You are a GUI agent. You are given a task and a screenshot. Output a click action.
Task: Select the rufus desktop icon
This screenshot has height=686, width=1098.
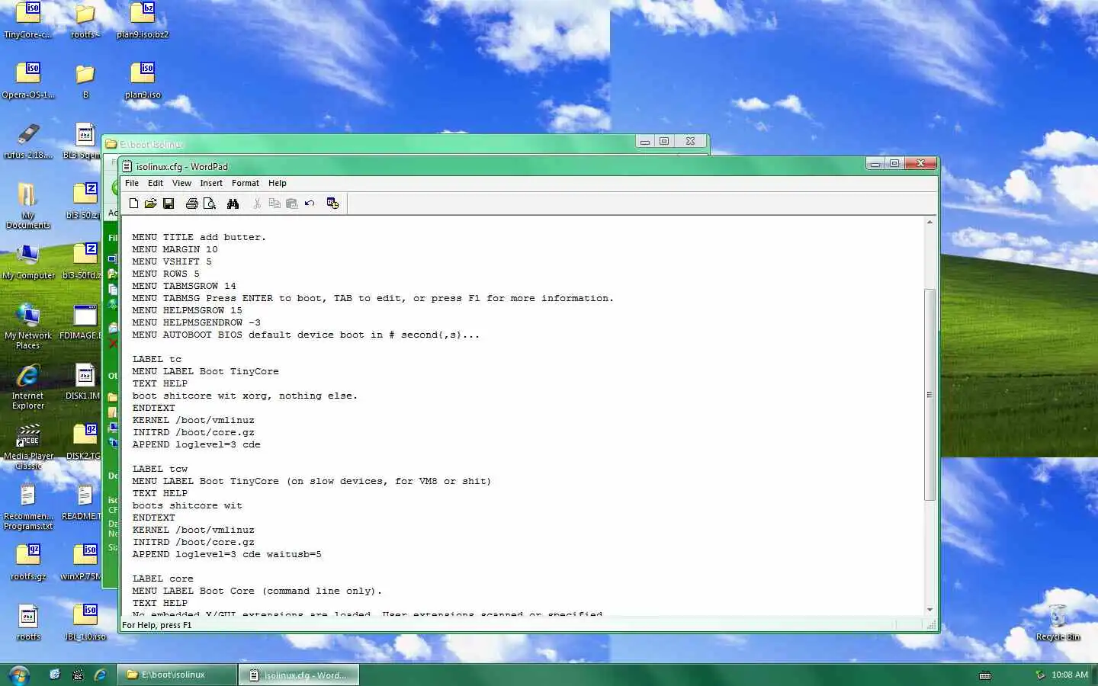(28, 141)
